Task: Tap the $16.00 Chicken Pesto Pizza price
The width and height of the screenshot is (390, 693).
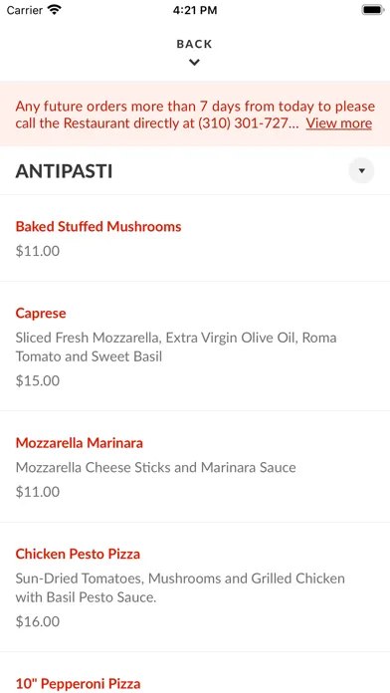Action: coord(38,621)
